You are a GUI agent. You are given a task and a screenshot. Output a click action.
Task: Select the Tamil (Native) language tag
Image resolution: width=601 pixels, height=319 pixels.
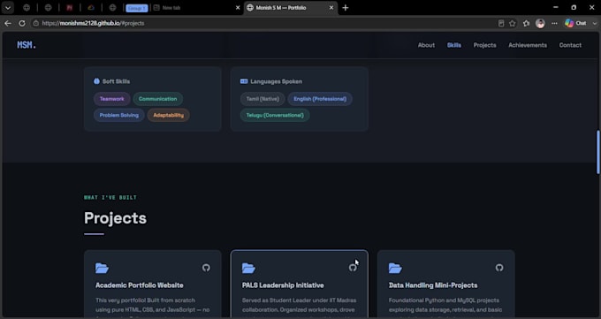tap(262, 99)
